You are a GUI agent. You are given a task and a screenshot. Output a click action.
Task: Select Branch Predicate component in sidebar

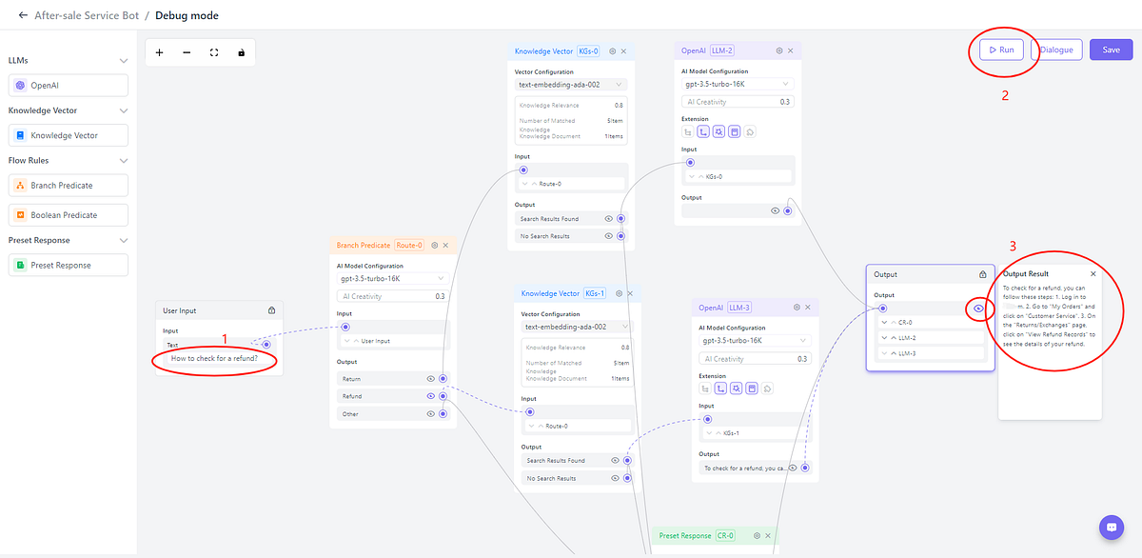pyautogui.click(x=68, y=186)
